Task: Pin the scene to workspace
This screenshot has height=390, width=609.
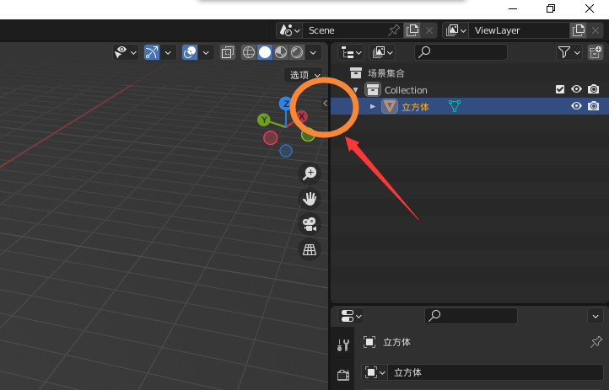Action: (394, 30)
